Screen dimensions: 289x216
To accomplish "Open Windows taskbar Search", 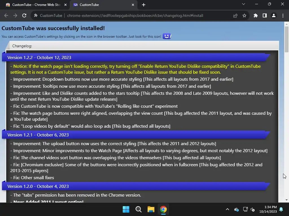I will click(138, 209).
